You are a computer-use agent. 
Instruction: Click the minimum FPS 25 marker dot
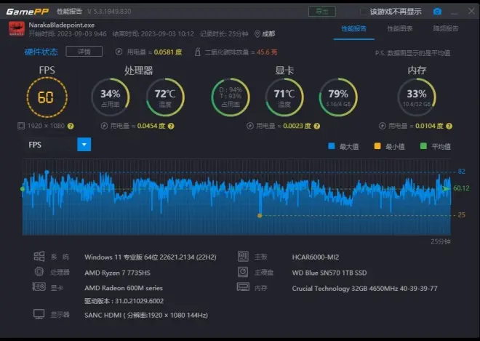point(260,215)
